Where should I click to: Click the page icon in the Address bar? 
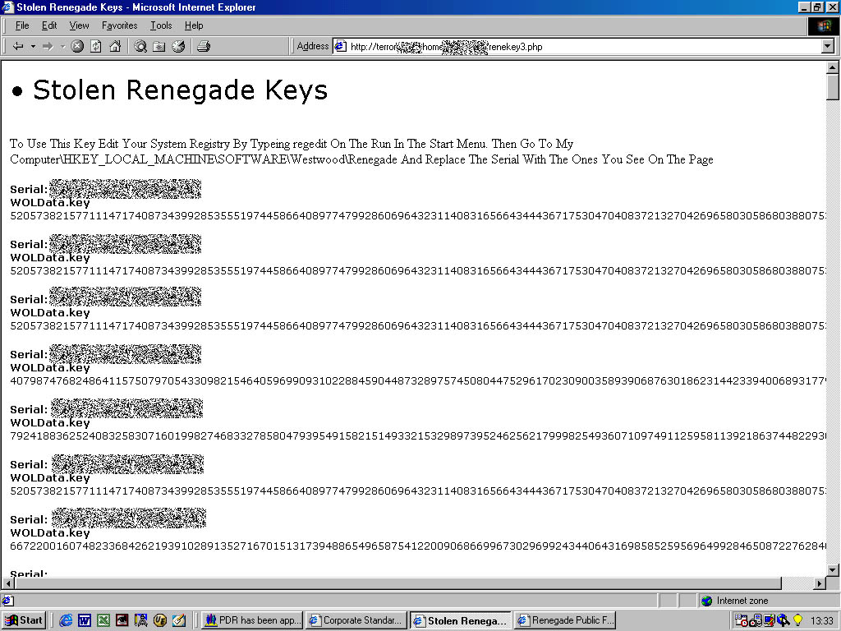tap(341, 47)
